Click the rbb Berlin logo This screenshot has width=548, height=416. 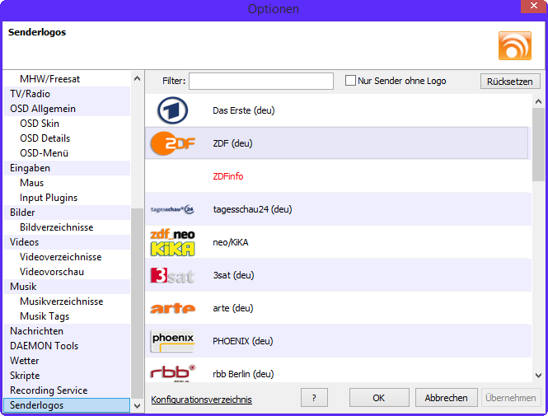[172, 372]
